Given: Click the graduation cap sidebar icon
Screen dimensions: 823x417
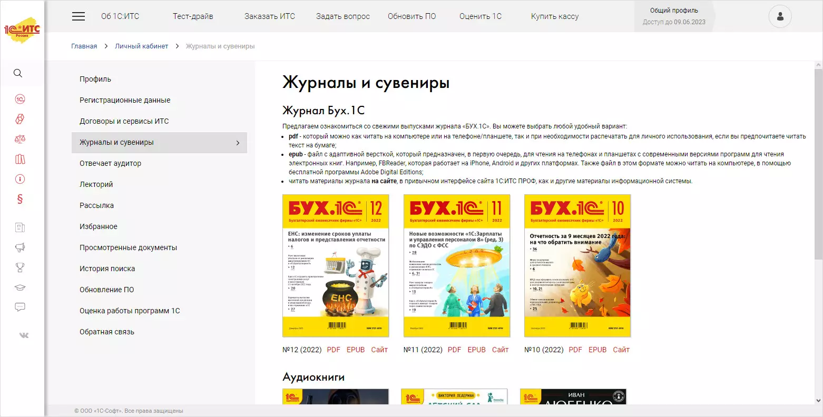Looking at the screenshot, I should 20,287.
